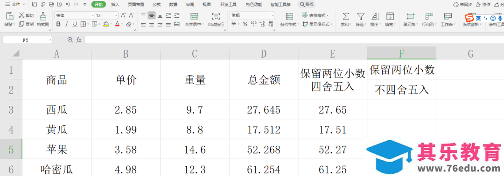Click inside the formula bar input
Image resolution: width=504 pixels, height=176 pixels.
294,40
